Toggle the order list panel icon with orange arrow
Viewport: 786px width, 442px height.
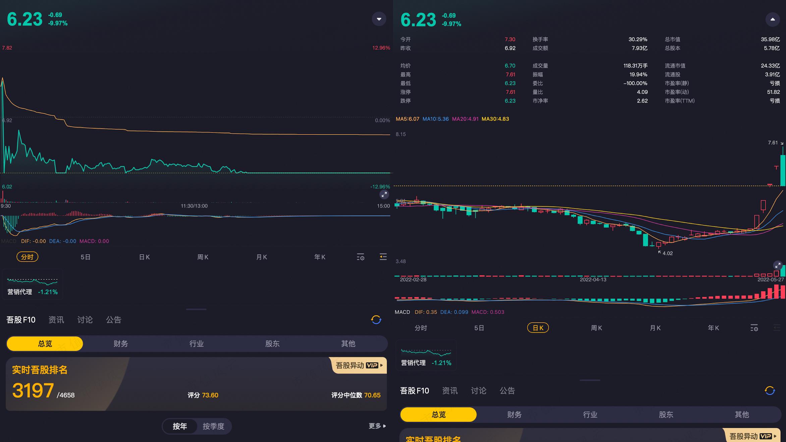pyautogui.click(x=383, y=257)
